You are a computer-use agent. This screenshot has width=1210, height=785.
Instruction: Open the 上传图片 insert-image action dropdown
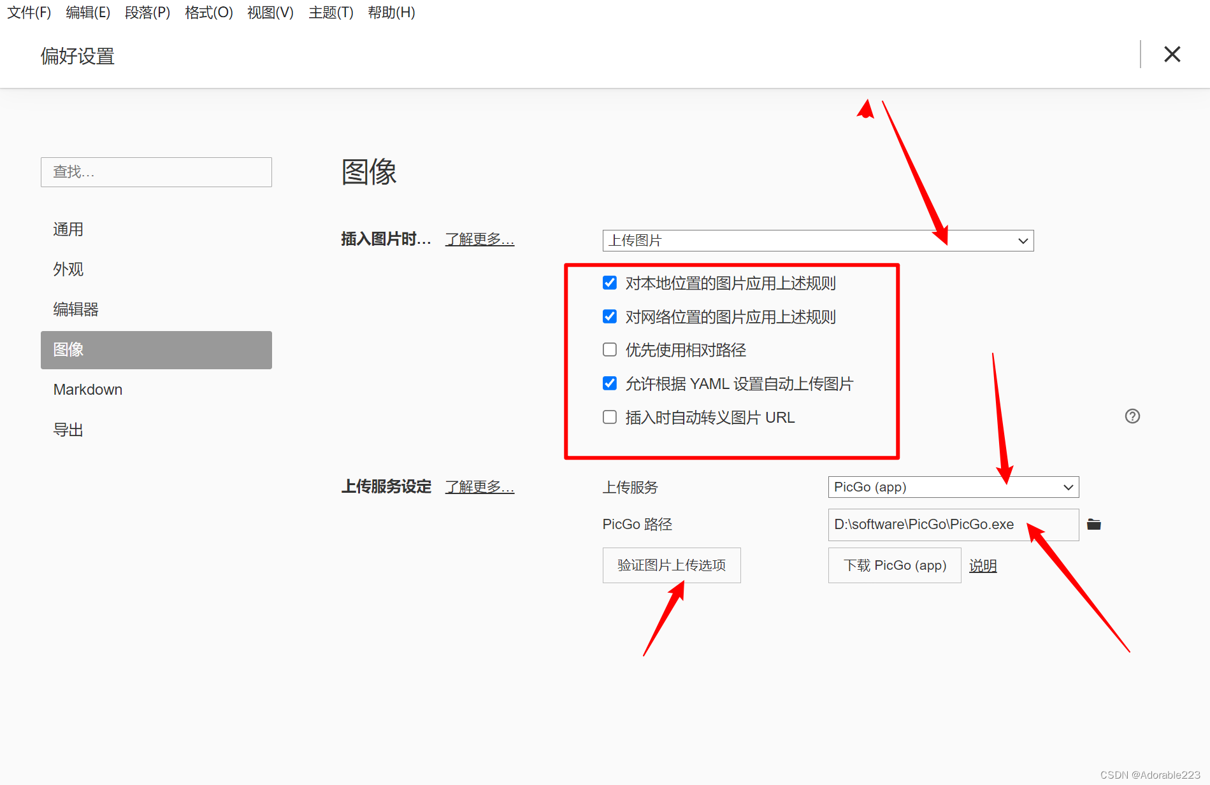[818, 241]
